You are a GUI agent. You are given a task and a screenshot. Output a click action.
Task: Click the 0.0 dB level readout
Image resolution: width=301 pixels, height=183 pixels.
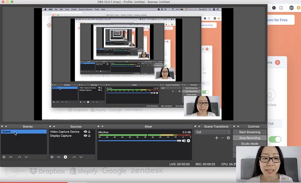[x=186, y=132]
